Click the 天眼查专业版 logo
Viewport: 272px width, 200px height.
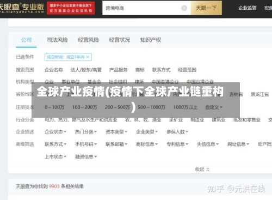(x=22, y=8)
